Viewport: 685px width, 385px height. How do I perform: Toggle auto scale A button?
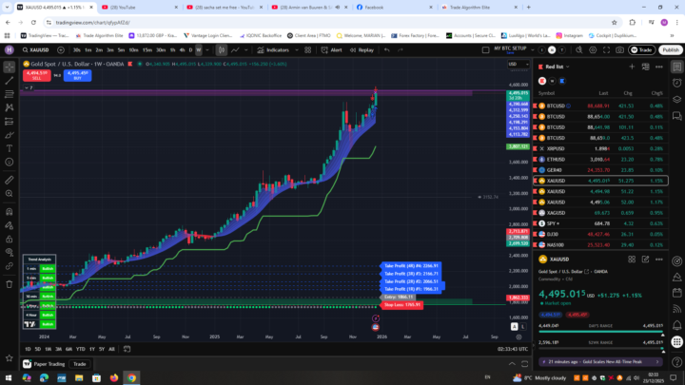(x=514, y=326)
